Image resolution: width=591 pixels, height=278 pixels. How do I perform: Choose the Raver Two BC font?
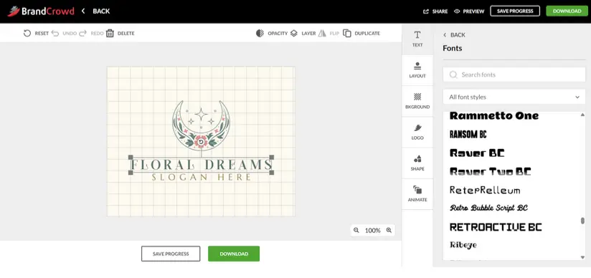(x=491, y=171)
